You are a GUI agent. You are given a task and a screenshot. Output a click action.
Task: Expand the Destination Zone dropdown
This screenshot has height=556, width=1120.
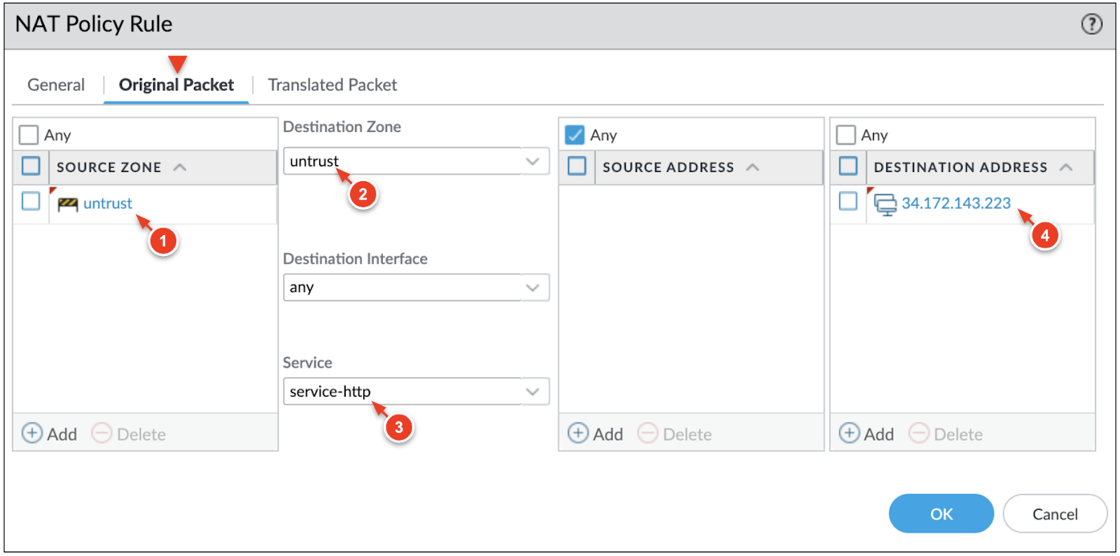[532, 162]
